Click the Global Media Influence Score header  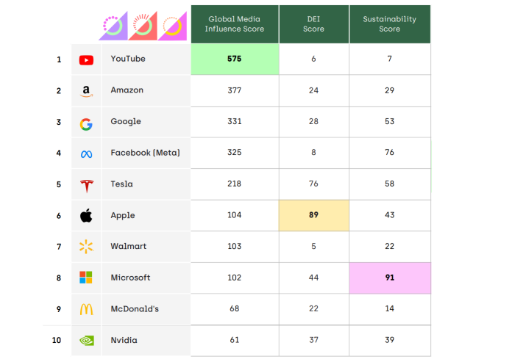(x=235, y=24)
